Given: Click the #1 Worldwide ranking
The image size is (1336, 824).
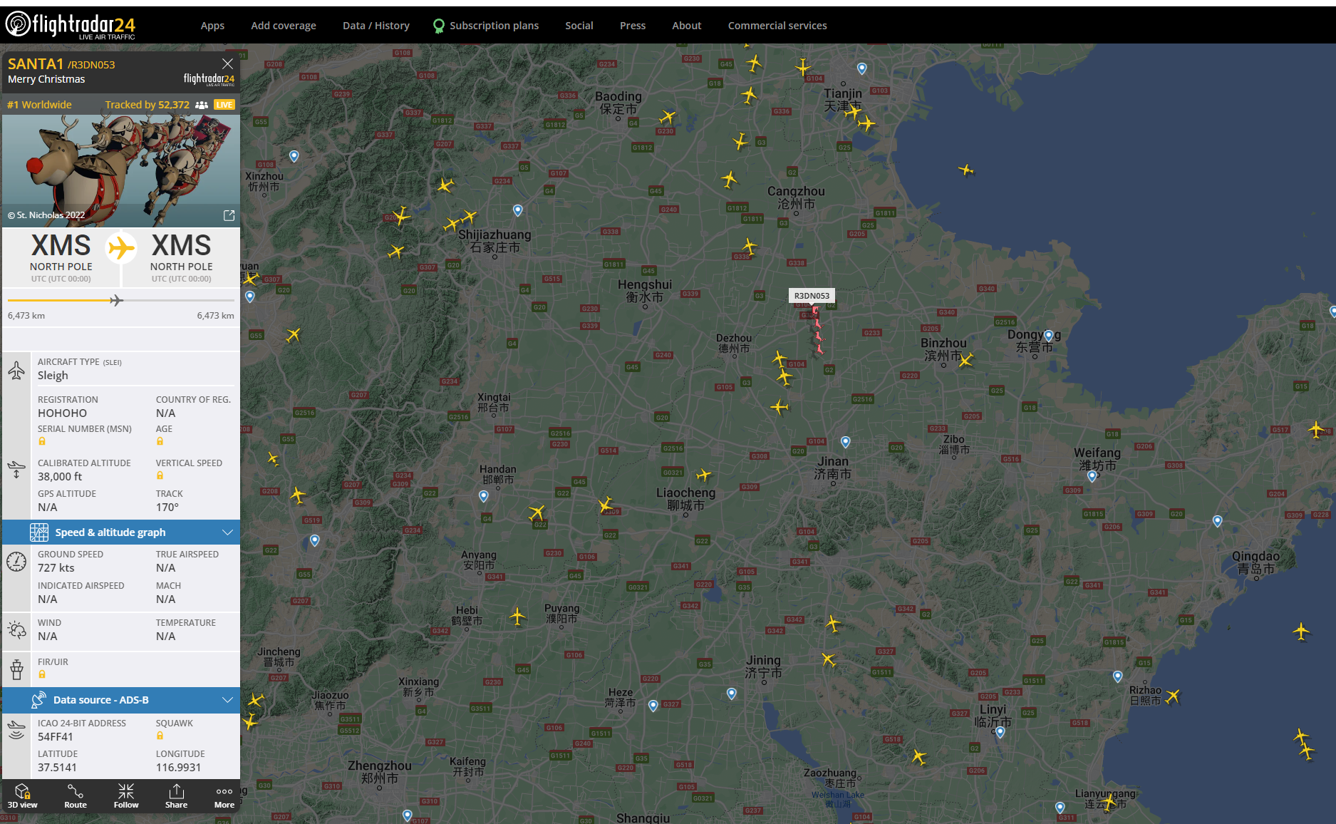Looking at the screenshot, I should click(x=39, y=105).
